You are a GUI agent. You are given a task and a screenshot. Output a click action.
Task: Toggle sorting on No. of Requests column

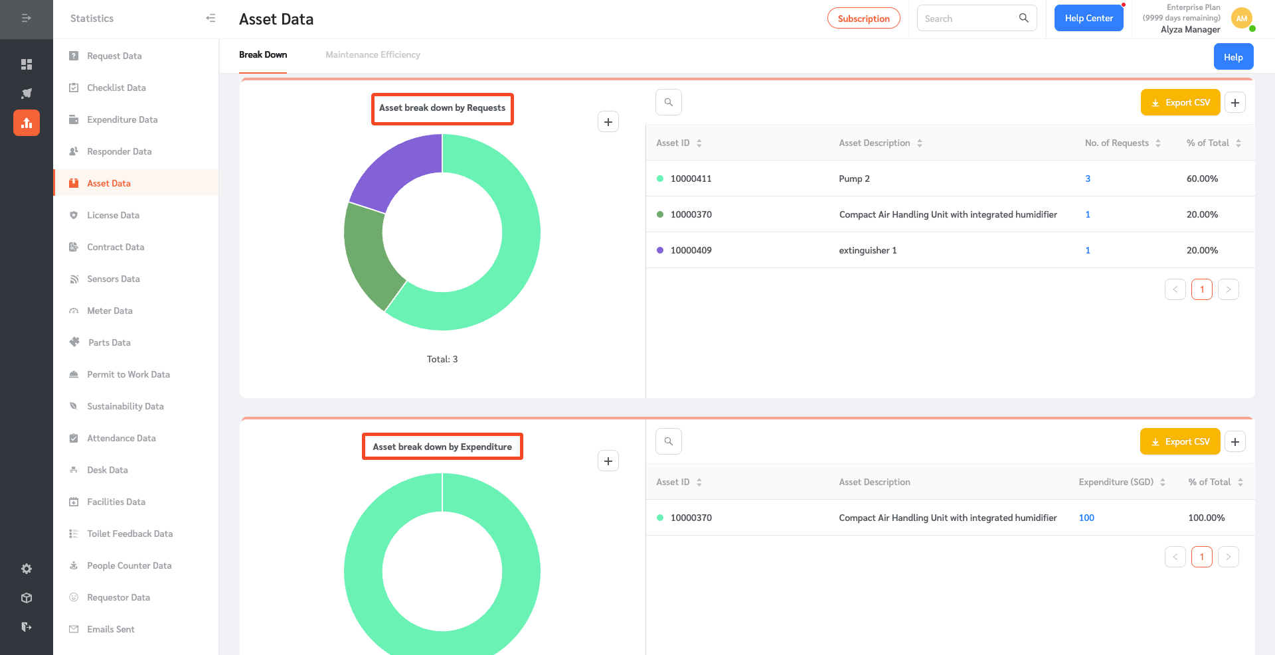point(1159,143)
